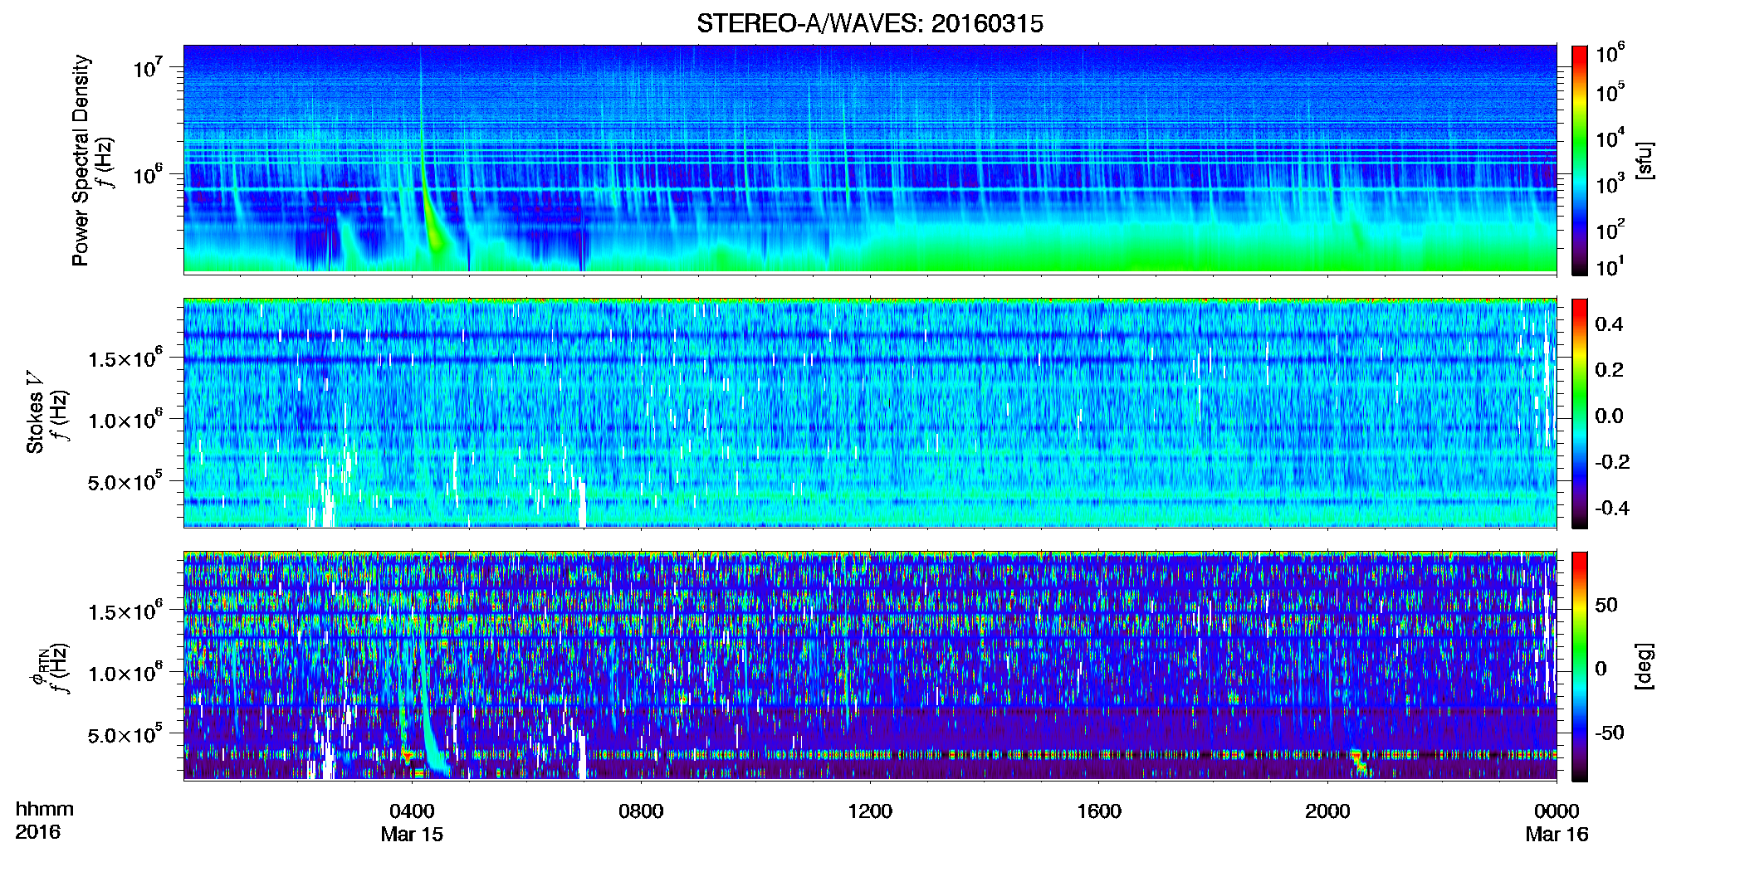This screenshot has width=1740, height=896.
Task: Click the 2016 year label
Action: pyautogui.click(x=37, y=832)
